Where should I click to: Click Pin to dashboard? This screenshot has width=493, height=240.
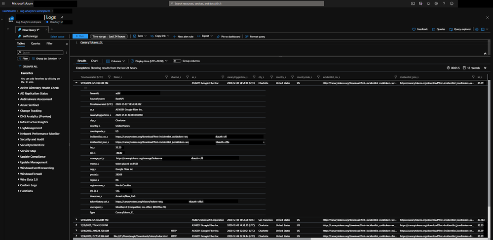pyautogui.click(x=228, y=36)
